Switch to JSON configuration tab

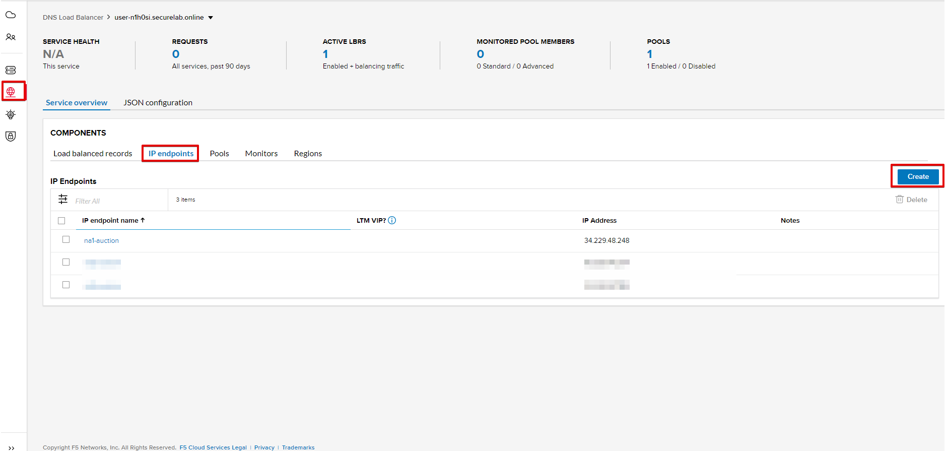(158, 103)
